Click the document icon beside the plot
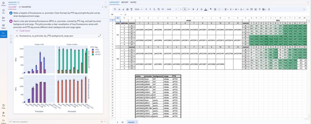Viewport: 311px width, 124px height. pyautogui.click(x=11, y=42)
